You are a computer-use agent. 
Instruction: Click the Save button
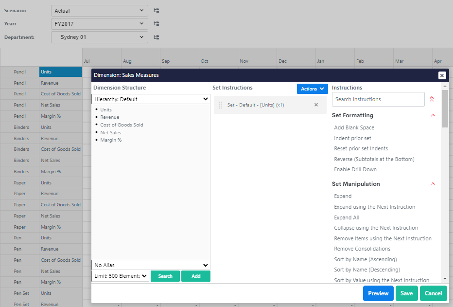[406, 293]
